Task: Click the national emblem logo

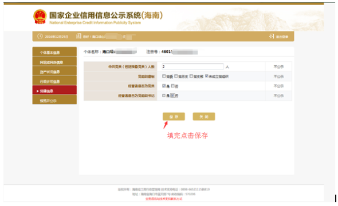Action: click(40, 17)
